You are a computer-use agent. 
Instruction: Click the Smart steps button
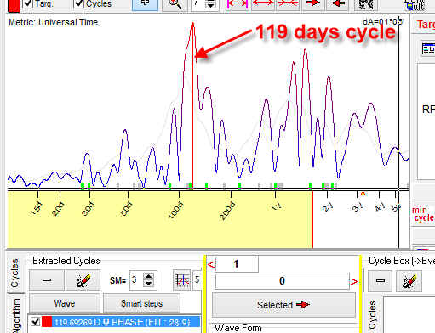[x=141, y=303]
